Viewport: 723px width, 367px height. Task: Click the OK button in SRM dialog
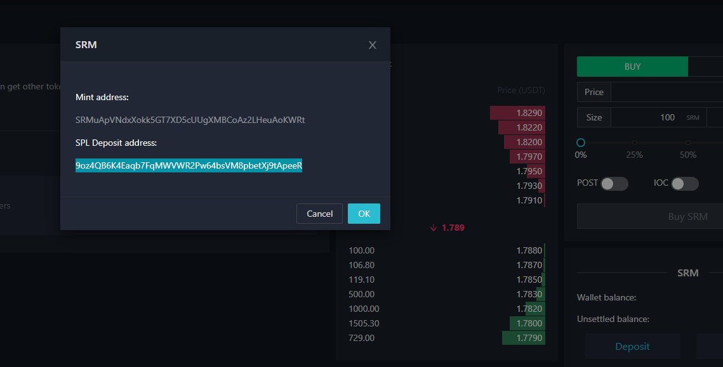[364, 214]
